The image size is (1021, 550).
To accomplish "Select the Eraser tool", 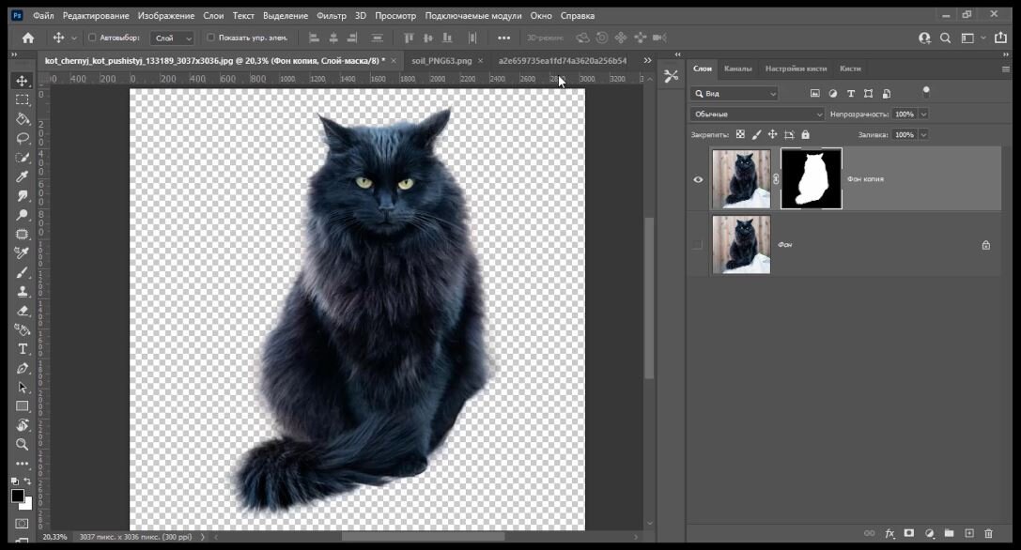I will click(23, 311).
